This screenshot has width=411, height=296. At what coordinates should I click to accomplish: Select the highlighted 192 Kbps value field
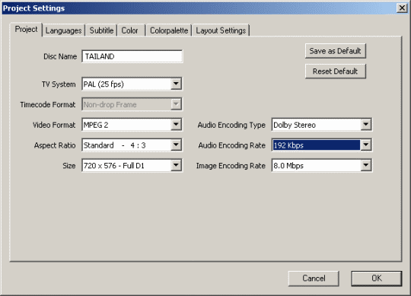tap(316, 145)
